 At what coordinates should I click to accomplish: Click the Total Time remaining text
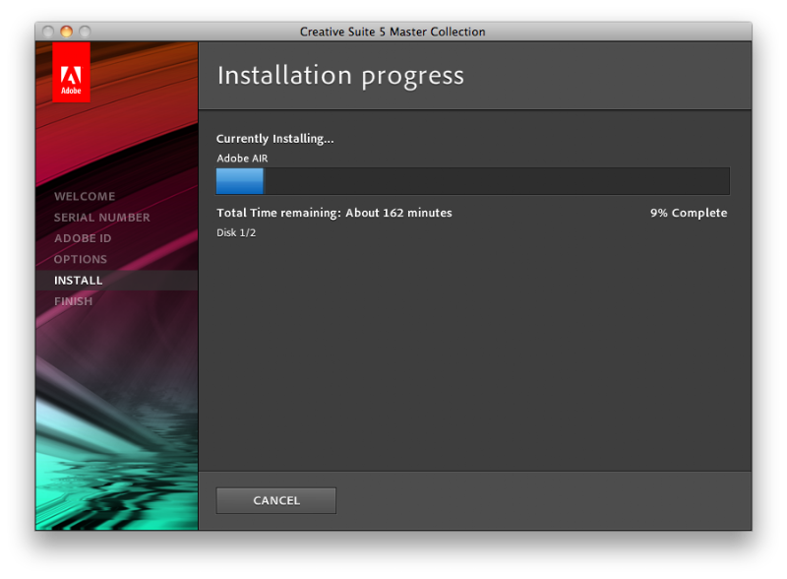pos(334,213)
